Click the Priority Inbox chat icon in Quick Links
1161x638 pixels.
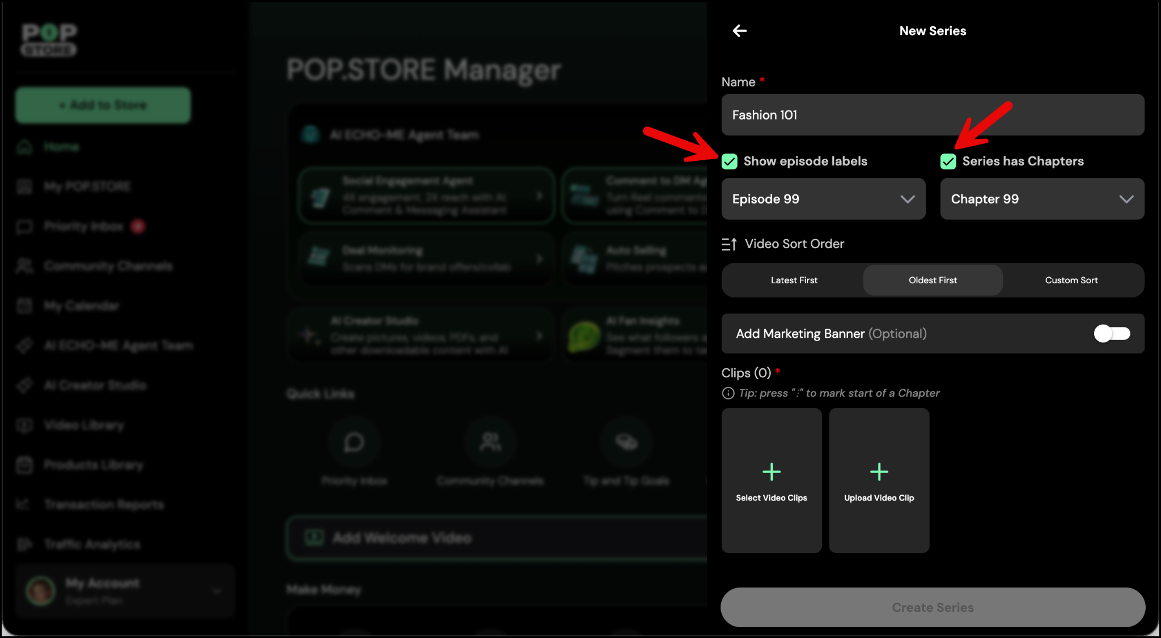(x=354, y=442)
